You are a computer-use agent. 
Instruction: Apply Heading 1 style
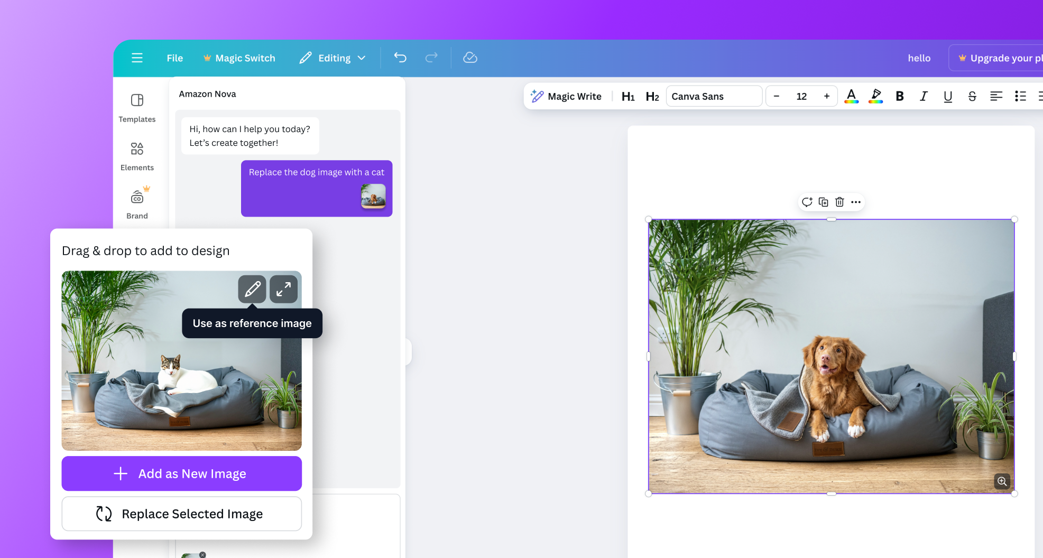point(628,96)
